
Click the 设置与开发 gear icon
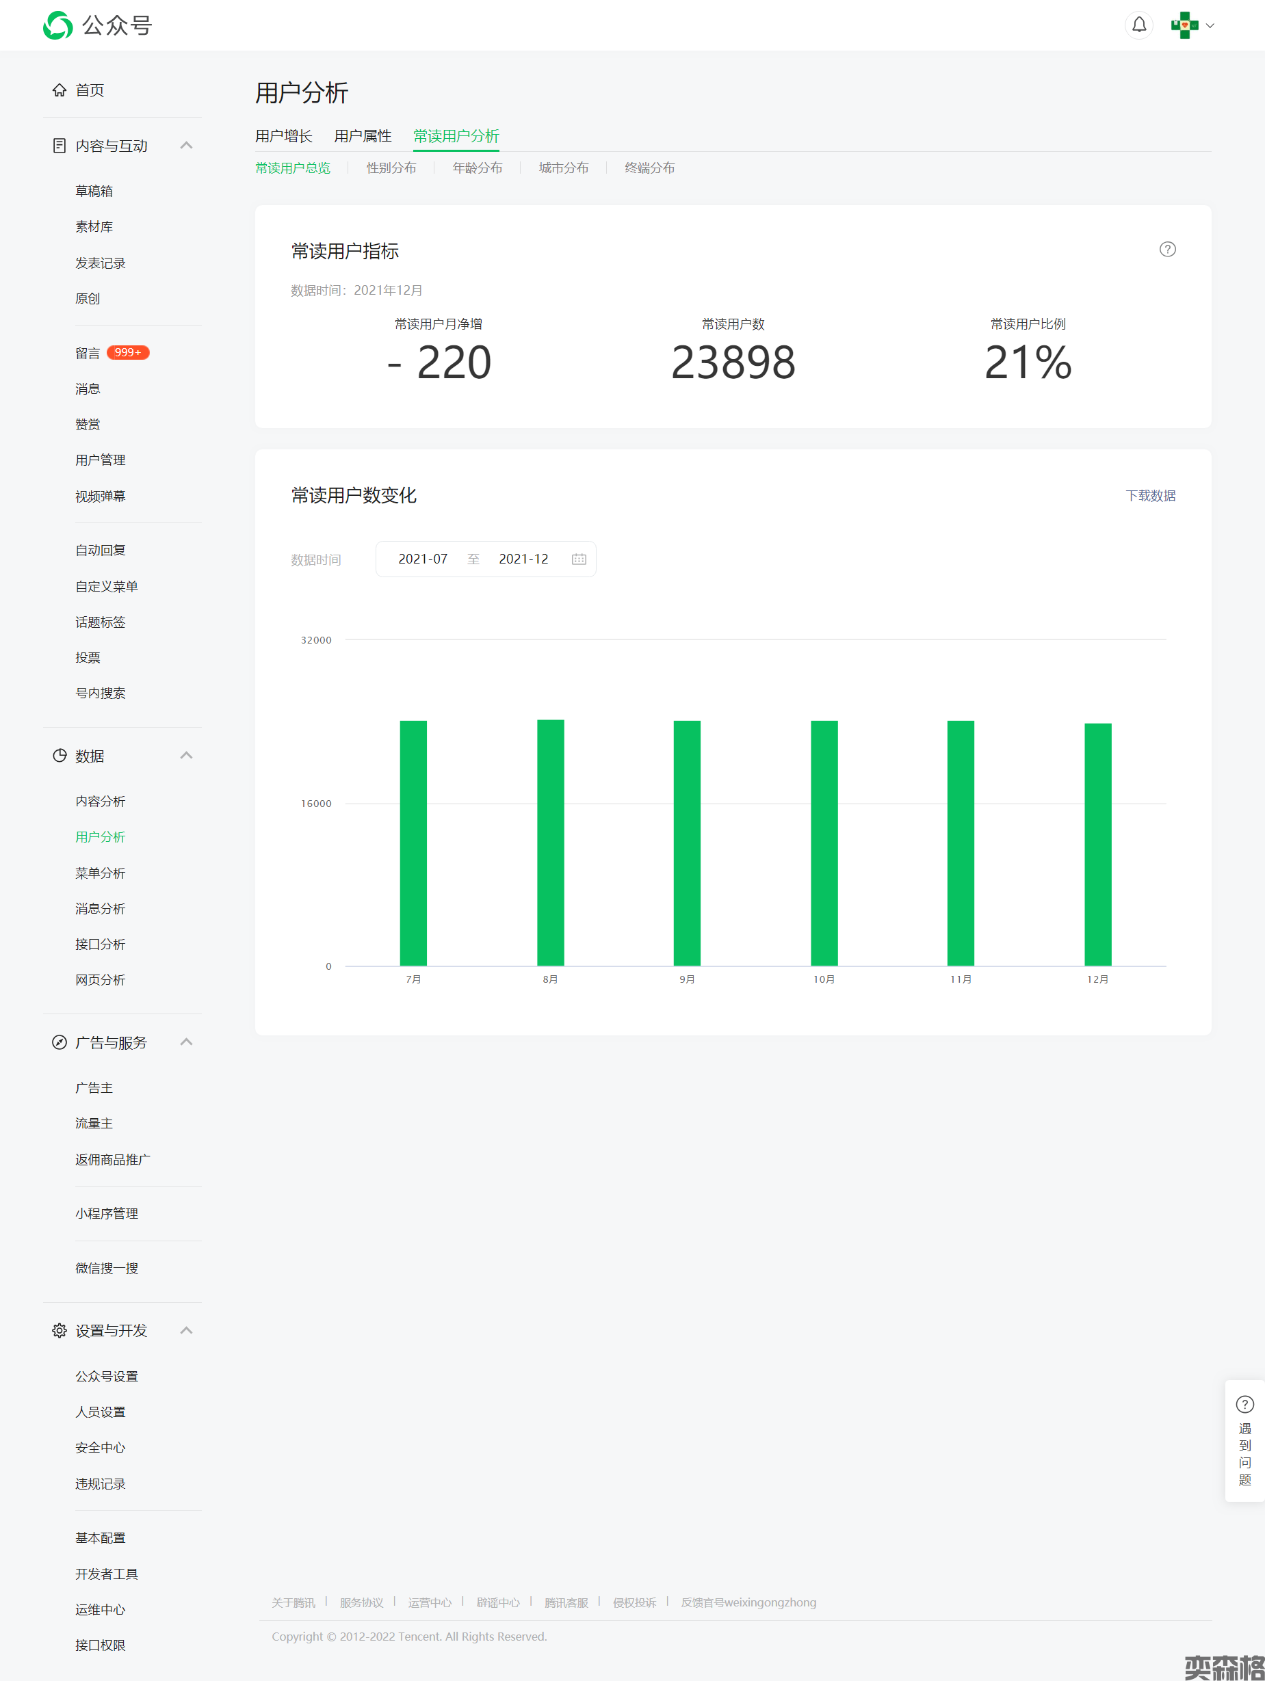pos(60,1330)
